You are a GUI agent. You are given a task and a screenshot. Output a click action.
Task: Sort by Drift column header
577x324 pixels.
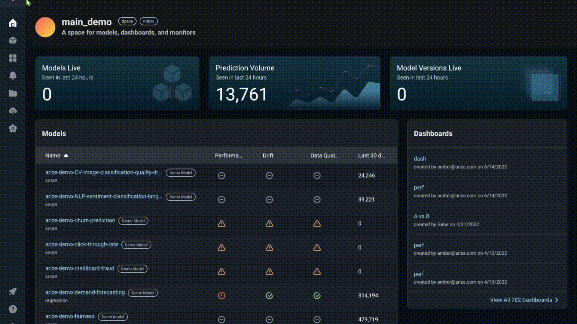point(268,155)
